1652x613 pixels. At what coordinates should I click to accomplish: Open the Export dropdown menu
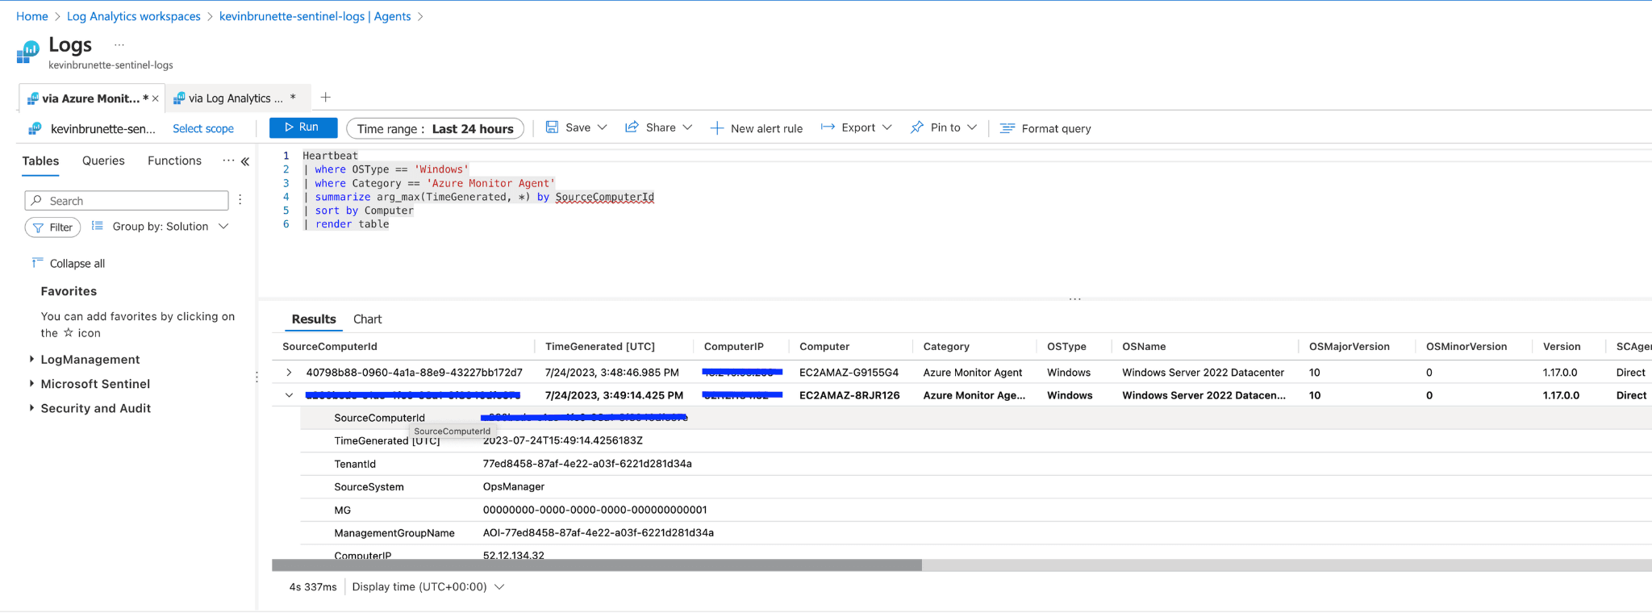pyautogui.click(x=857, y=127)
